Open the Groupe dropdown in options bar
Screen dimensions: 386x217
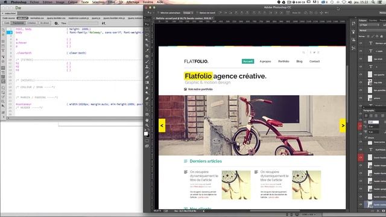pos(188,13)
